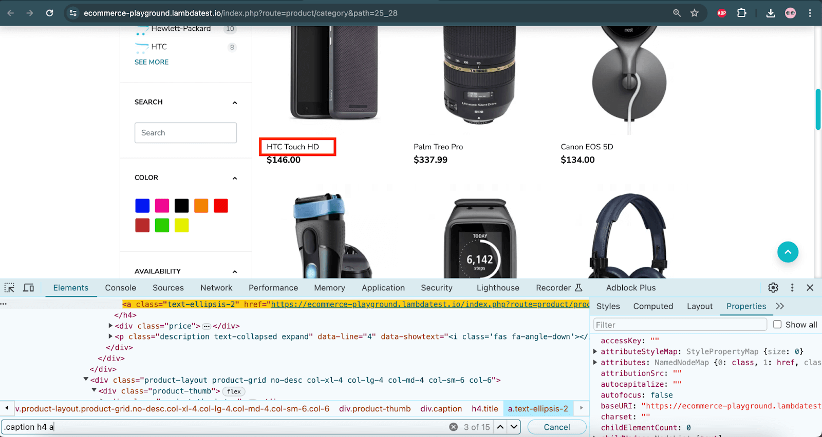
Task: Open the Elements row actions ellipsis
Action: (4, 304)
